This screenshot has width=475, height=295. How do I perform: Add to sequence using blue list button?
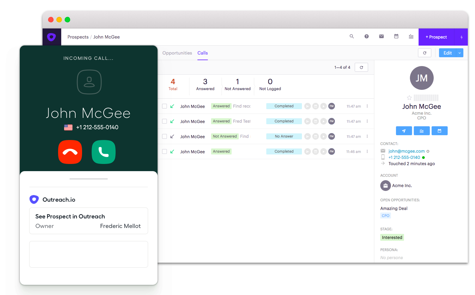pos(422,131)
